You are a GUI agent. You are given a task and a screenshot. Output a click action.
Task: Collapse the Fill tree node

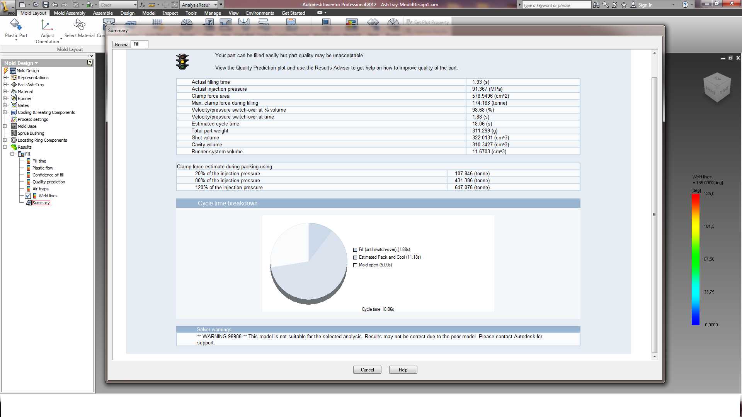12,154
